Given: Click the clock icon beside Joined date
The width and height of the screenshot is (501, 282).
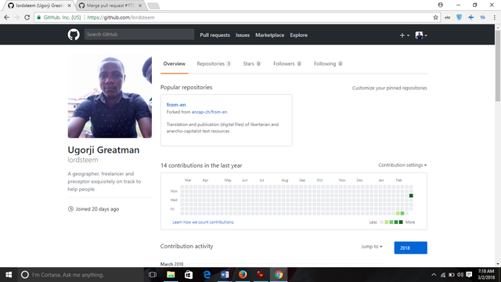Looking at the screenshot, I should [x=70, y=209].
